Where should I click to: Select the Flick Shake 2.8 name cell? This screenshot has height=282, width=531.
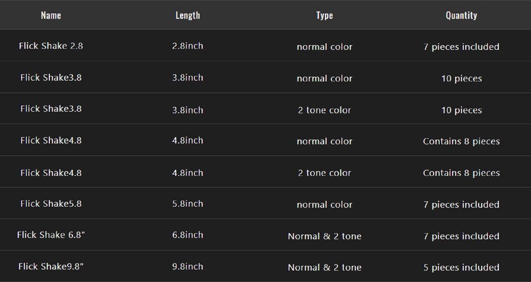click(51, 46)
